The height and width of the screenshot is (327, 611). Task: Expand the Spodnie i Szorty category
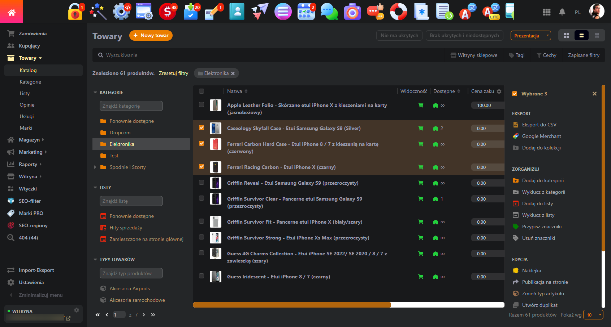pos(95,167)
